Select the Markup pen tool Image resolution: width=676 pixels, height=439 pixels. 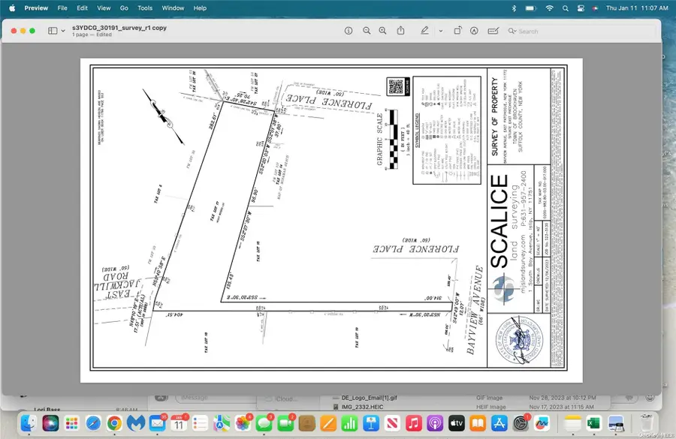coord(424,31)
